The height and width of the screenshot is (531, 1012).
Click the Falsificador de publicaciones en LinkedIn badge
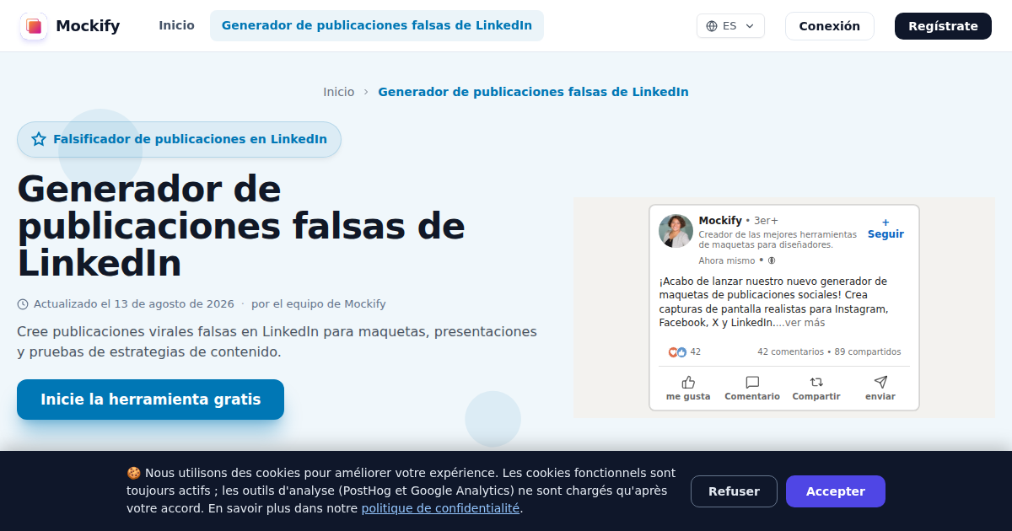(x=179, y=139)
